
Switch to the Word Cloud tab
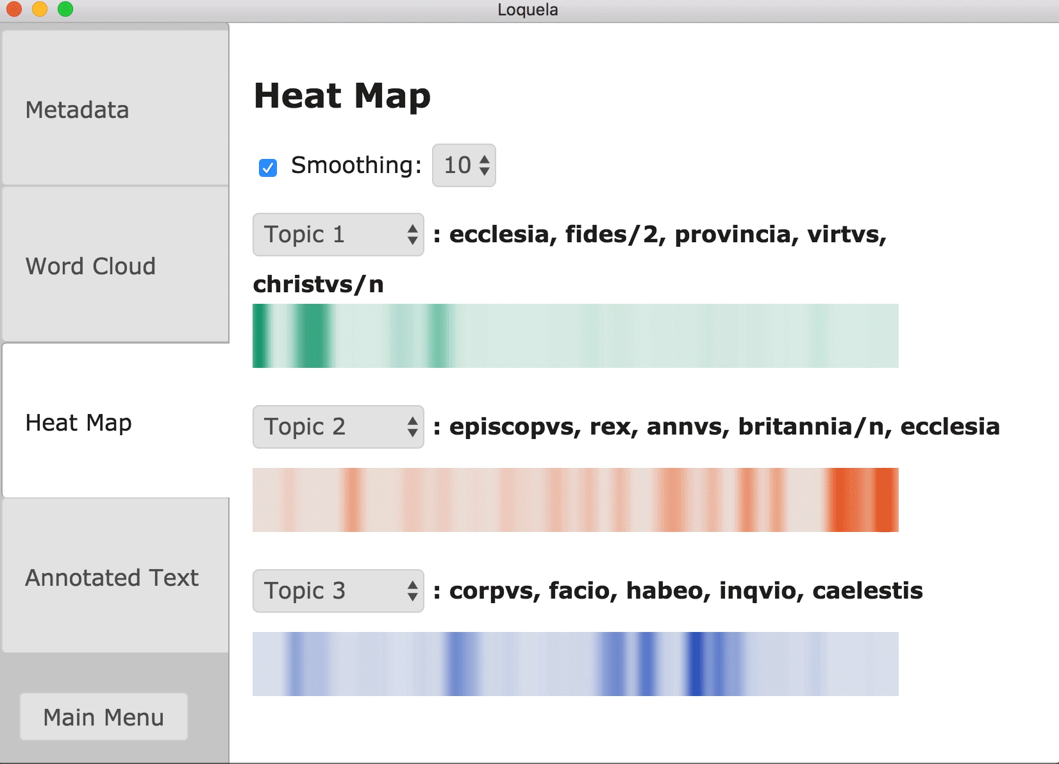coord(115,265)
